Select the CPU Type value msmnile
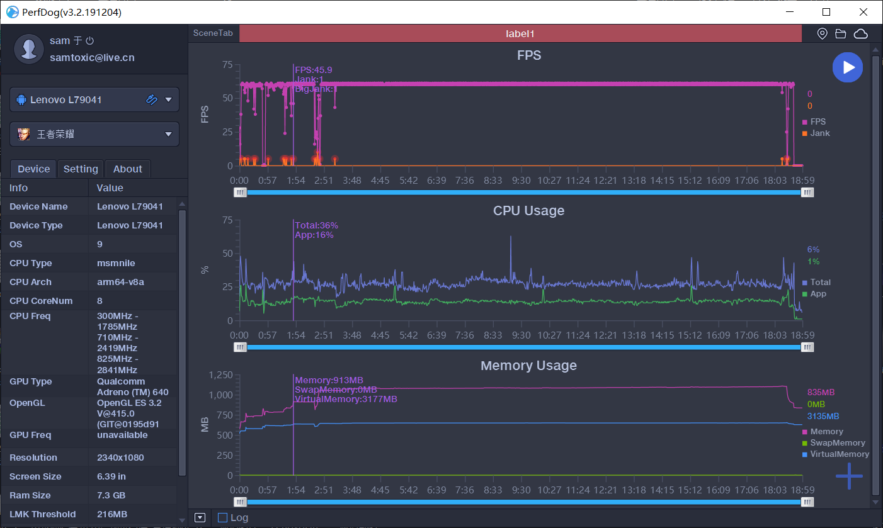Viewport: 883px width, 528px height. coord(116,263)
